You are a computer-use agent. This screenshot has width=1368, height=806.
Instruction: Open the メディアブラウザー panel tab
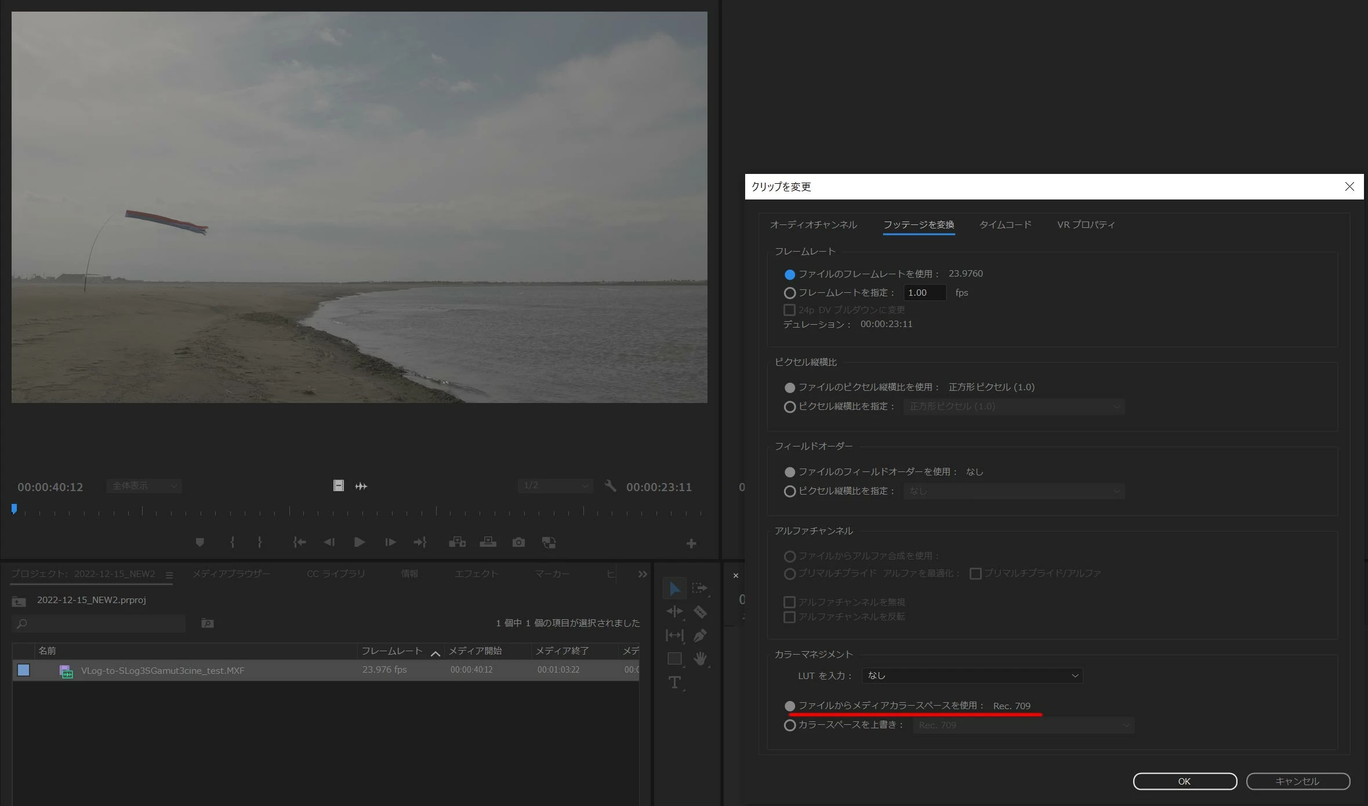[x=231, y=574]
